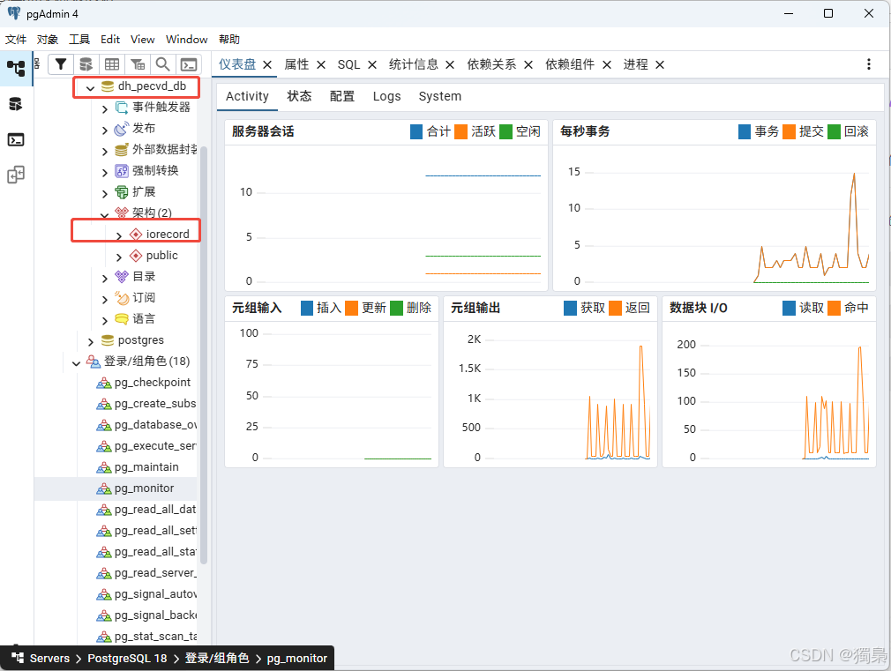Click the filter rows toolbar icon

pos(61,64)
